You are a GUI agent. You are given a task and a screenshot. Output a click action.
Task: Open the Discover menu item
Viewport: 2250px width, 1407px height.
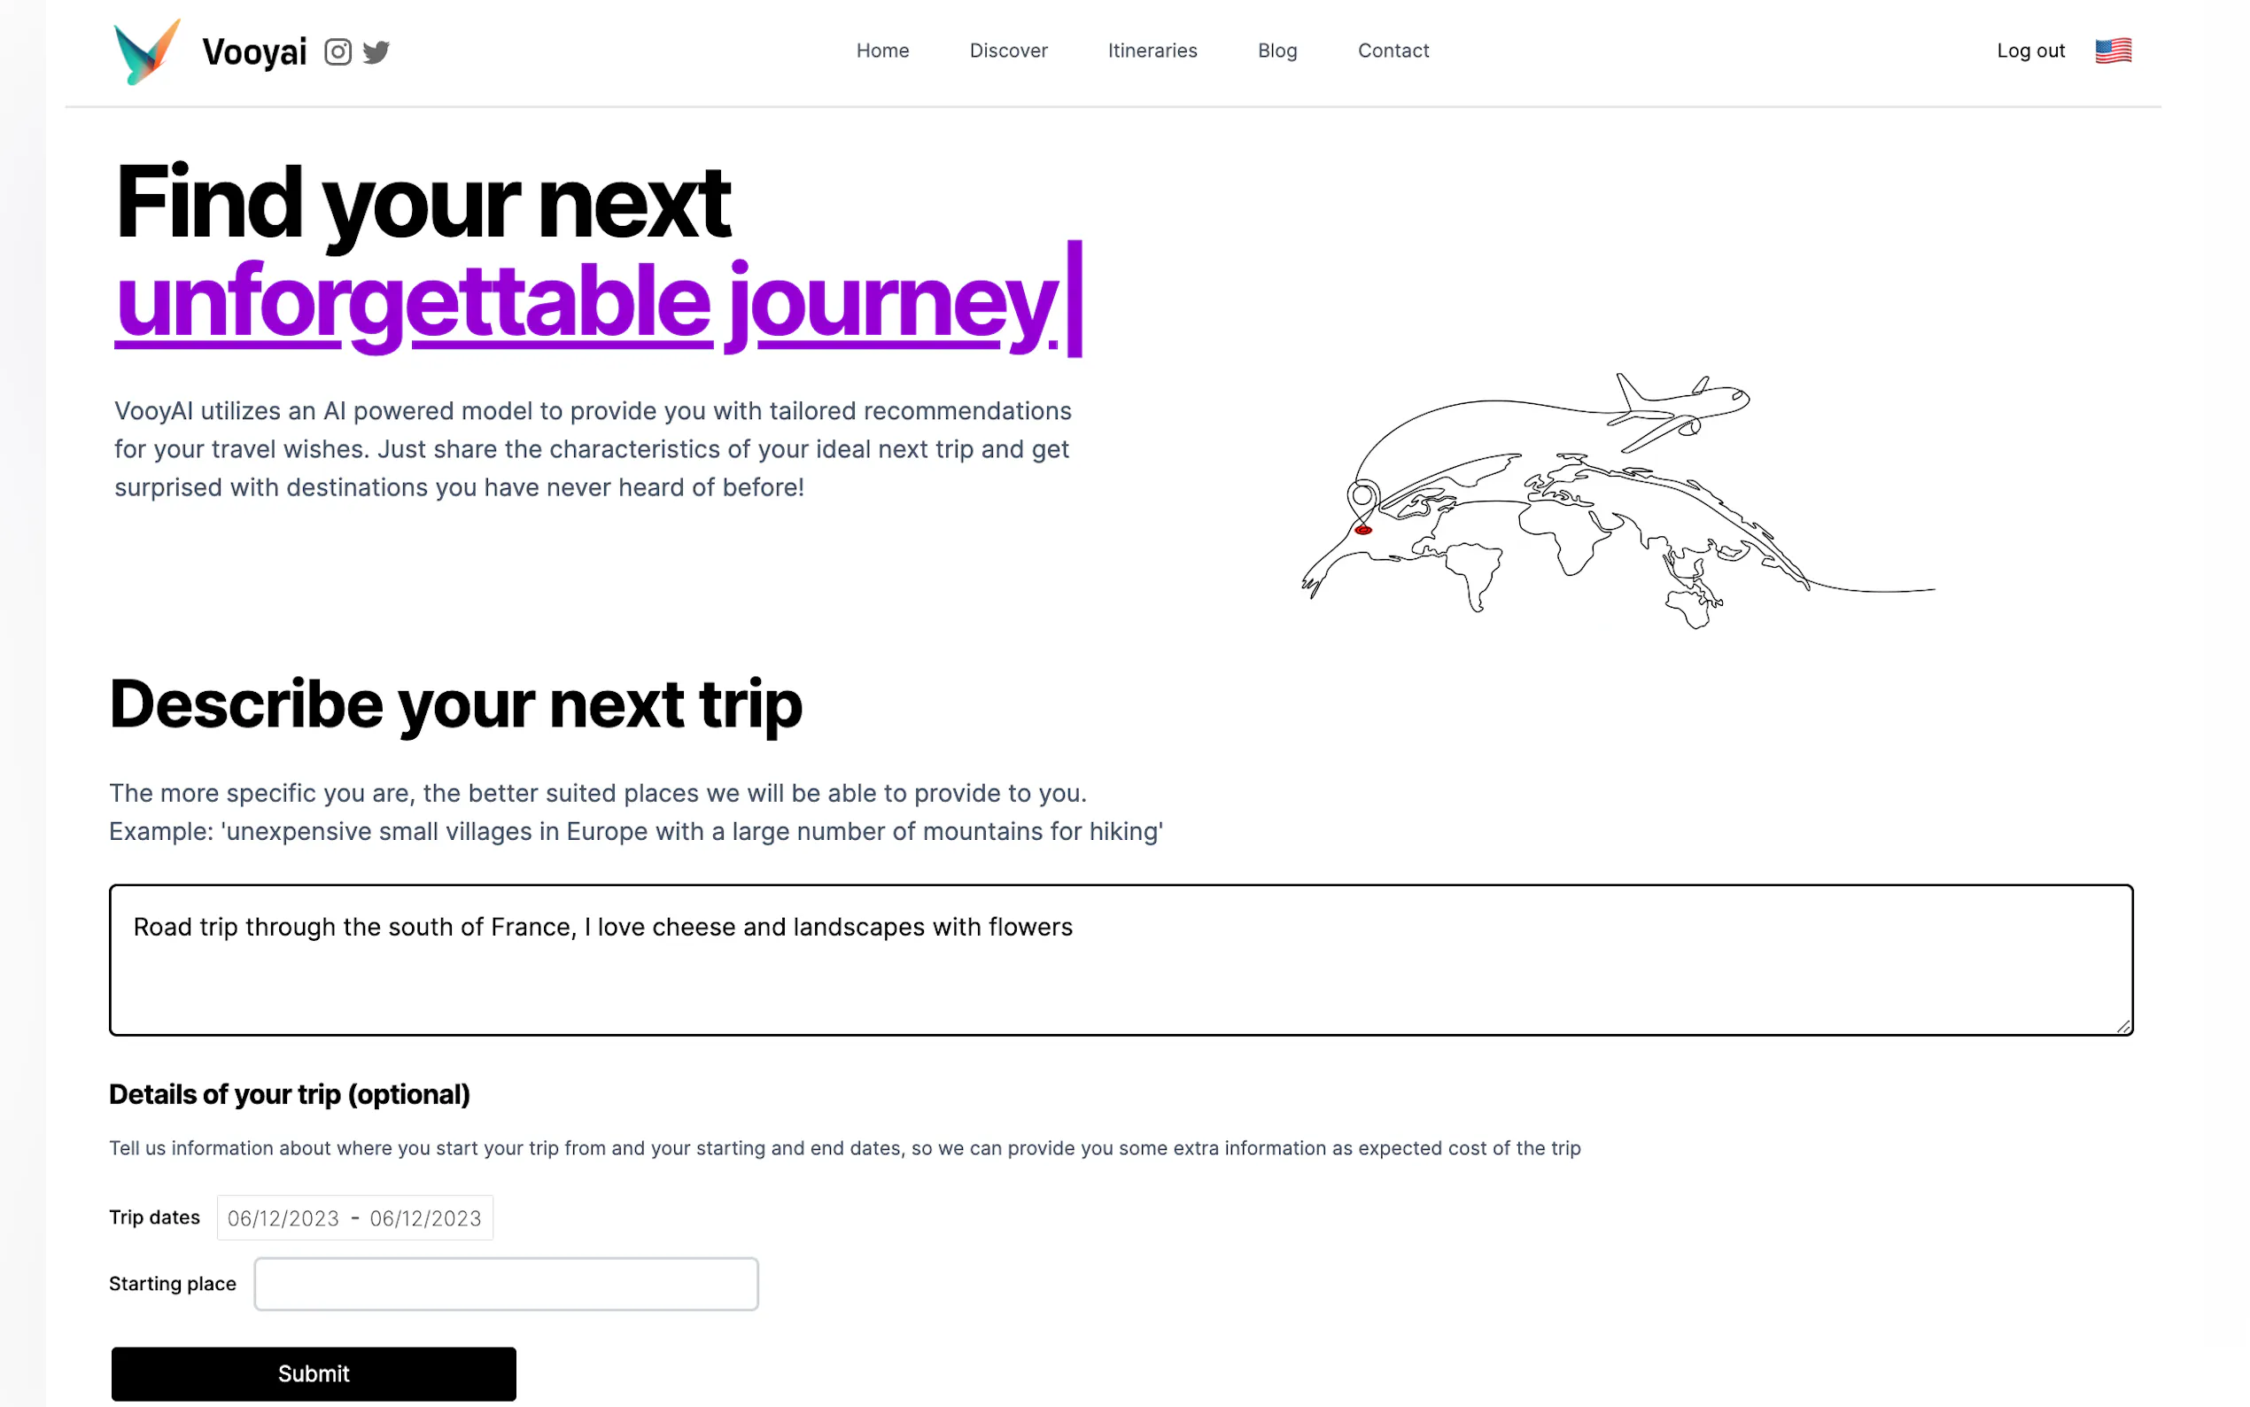point(1008,51)
